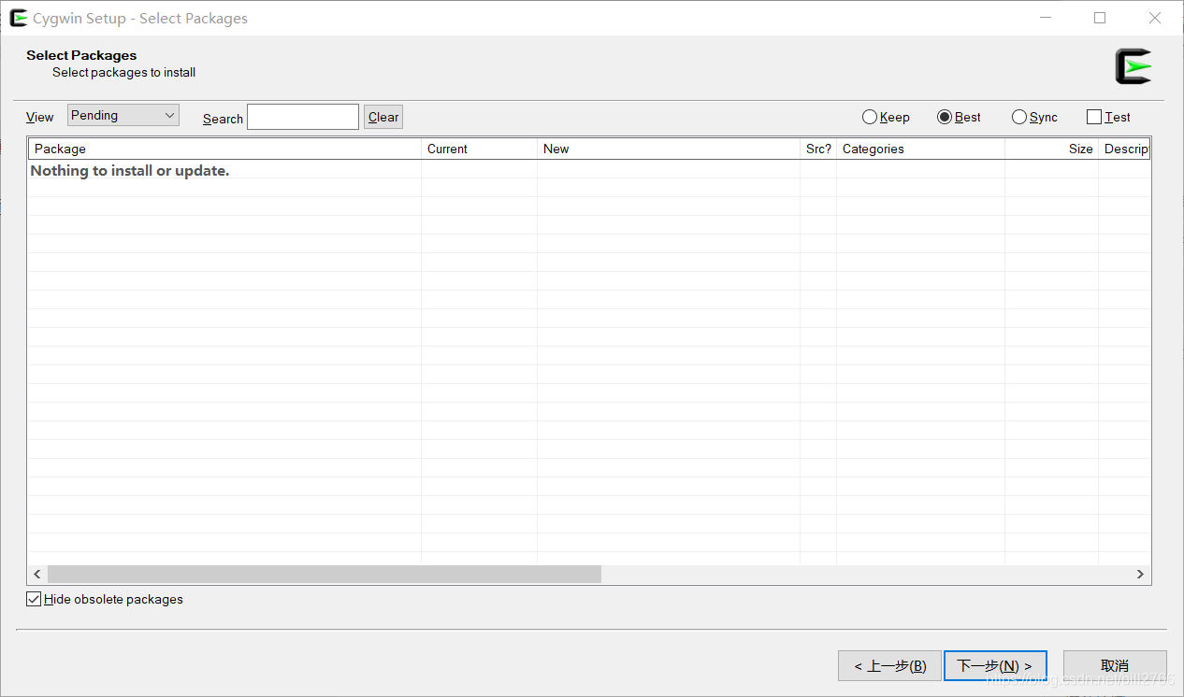Click the 下一步(N) button to proceed

[995, 665]
